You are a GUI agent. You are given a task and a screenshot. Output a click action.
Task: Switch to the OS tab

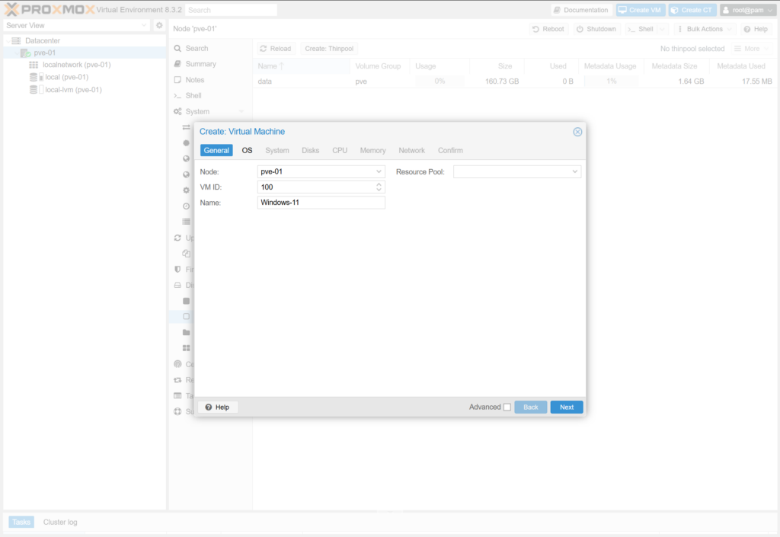click(x=247, y=151)
